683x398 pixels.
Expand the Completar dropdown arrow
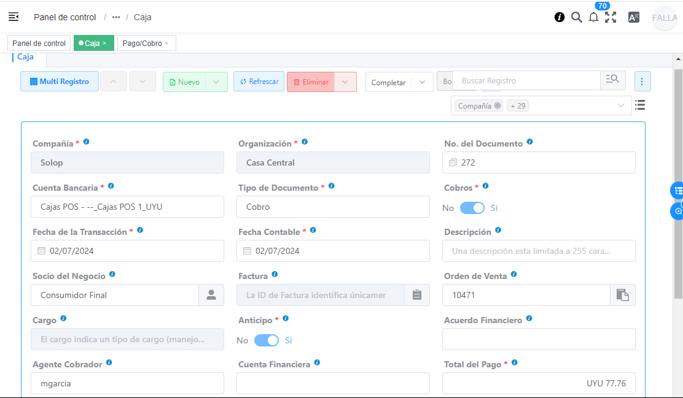(421, 82)
